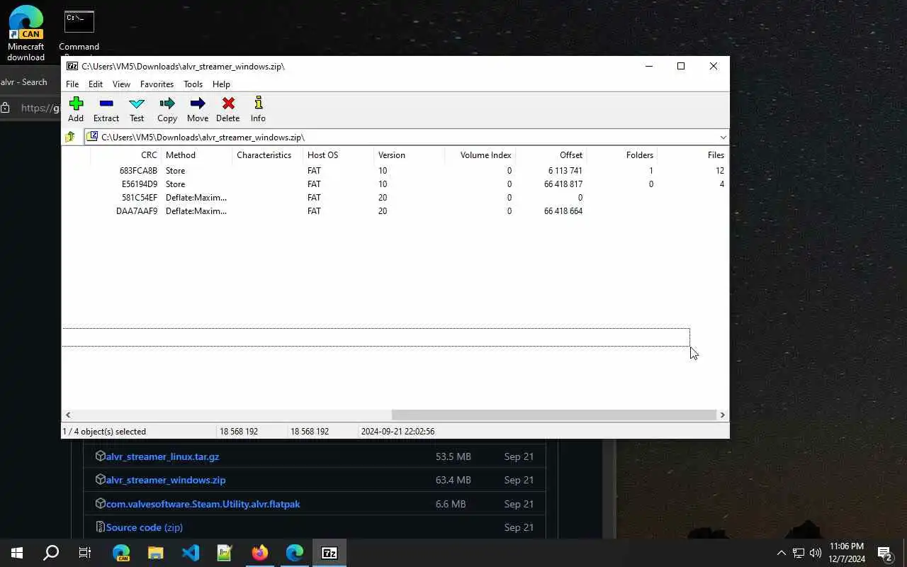907x567 pixels.
Task: Go up one folder level icon
Action: (x=70, y=137)
